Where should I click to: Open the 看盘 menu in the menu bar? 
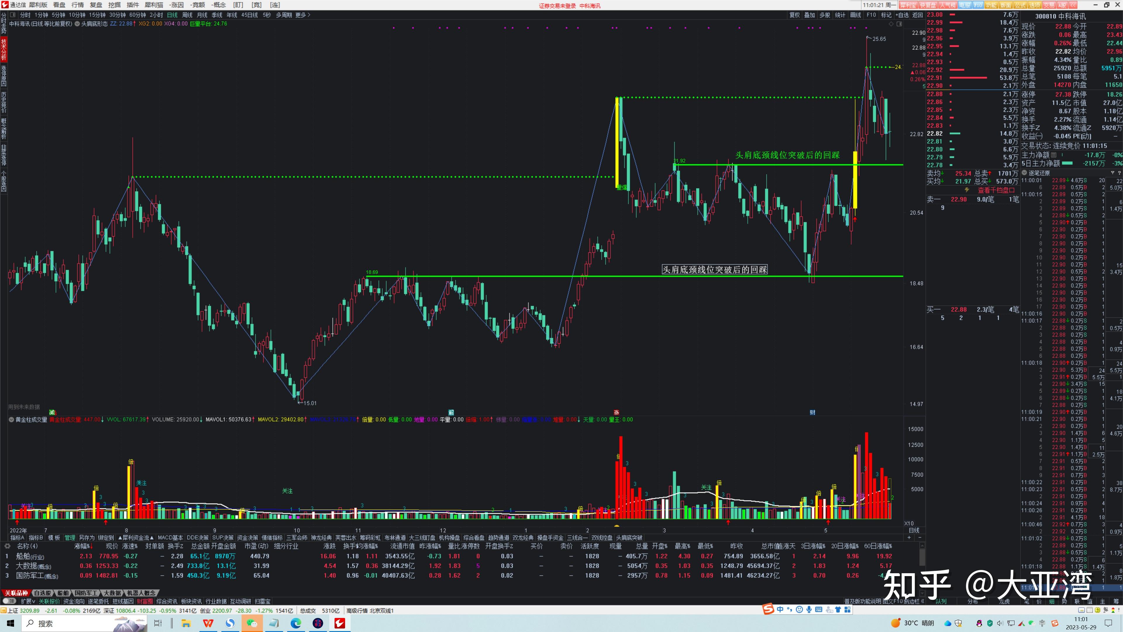[59, 5]
